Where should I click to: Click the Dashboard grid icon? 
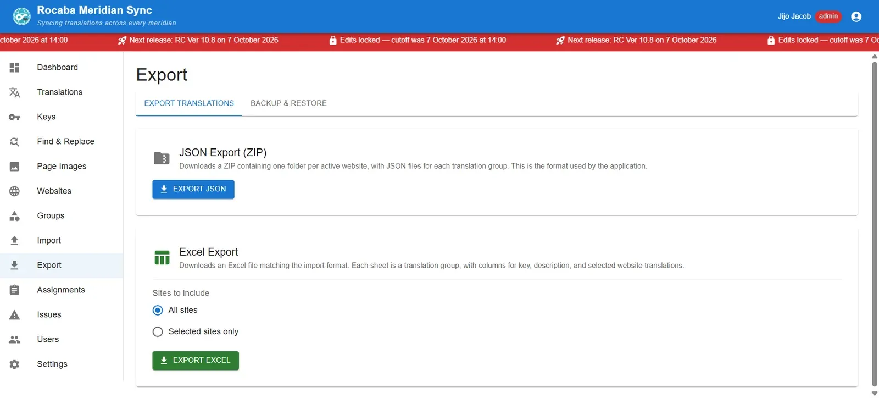pos(15,68)
